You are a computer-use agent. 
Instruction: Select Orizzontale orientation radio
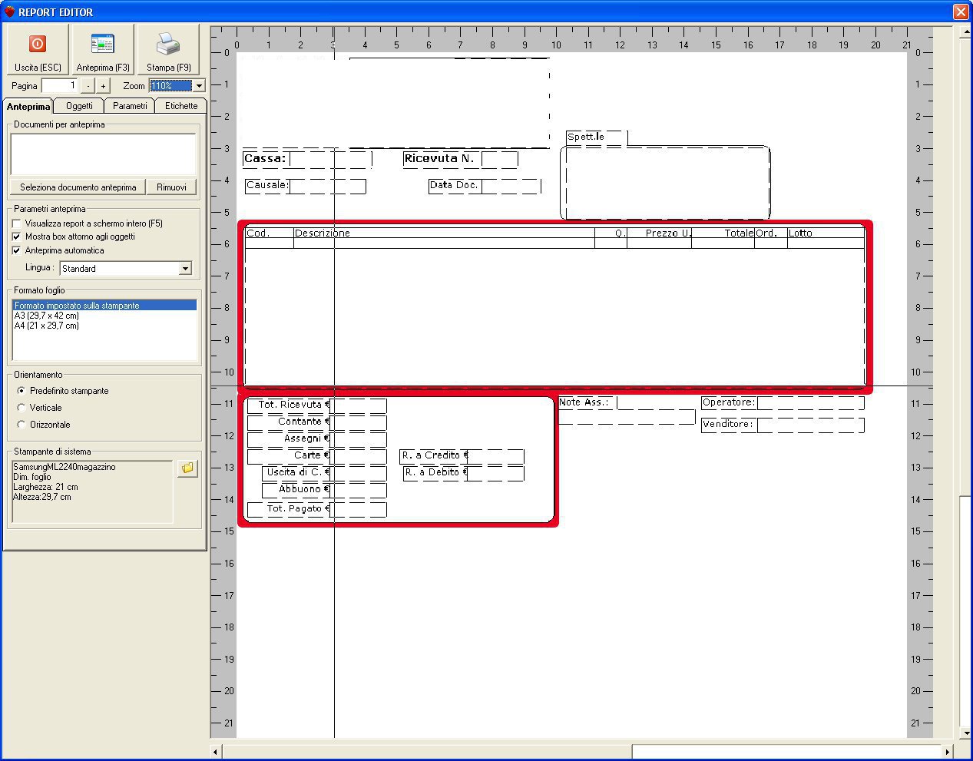pyautogui.click(x=22, y=425)
